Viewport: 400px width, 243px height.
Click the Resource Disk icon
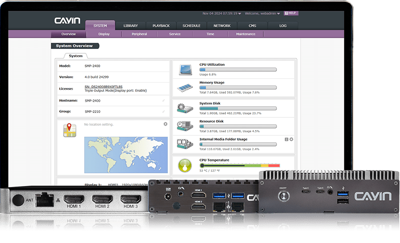(185, 126)
